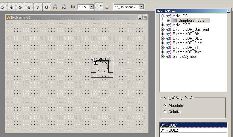Click the zoom in magnifier icon
This screenshot has height=137, width=233.
click(x=56, y=6)
